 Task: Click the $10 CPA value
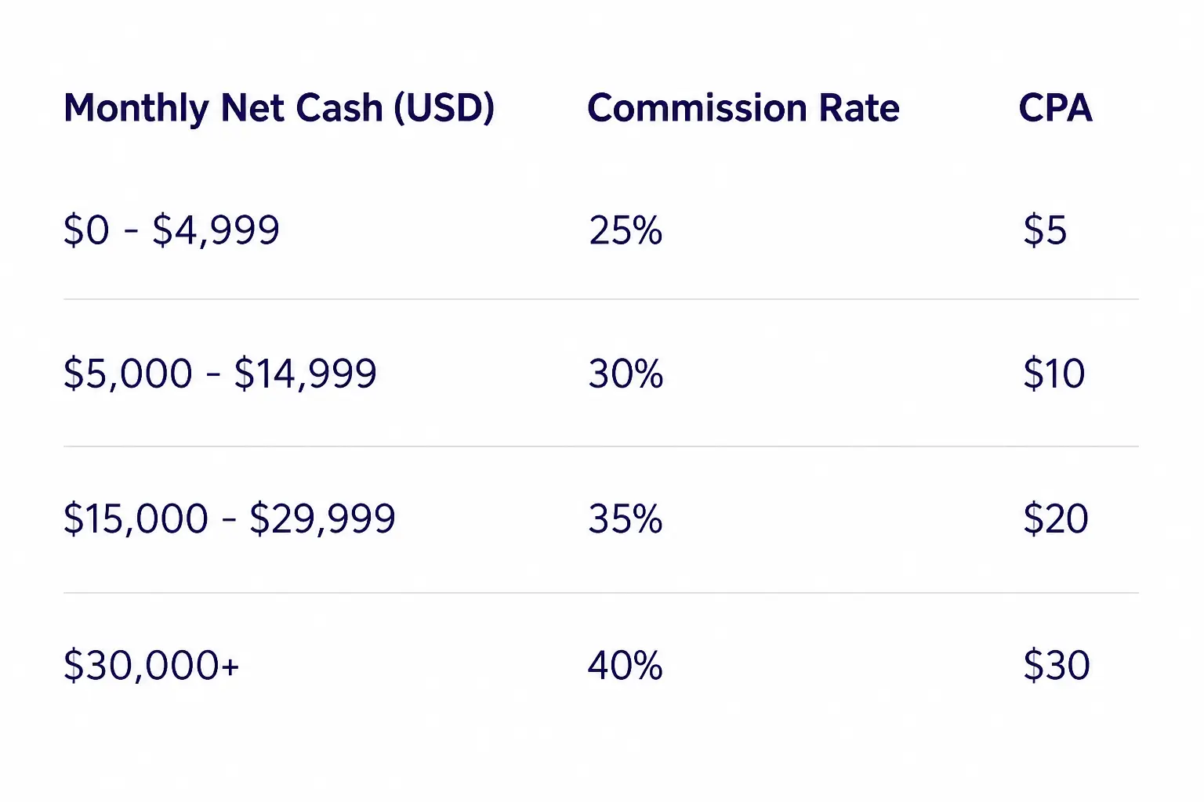1054,374
